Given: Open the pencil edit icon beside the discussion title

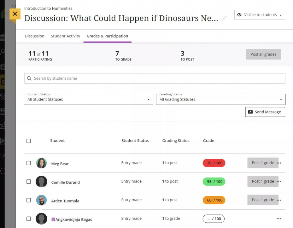Looking at the screenshot, I should click(225, 18).
